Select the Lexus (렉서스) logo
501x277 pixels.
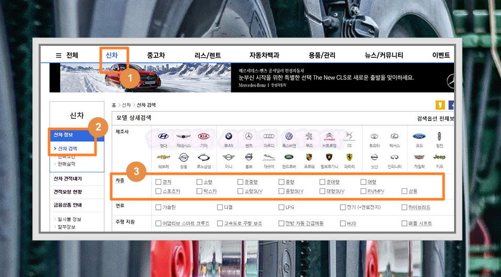point(395,137)
